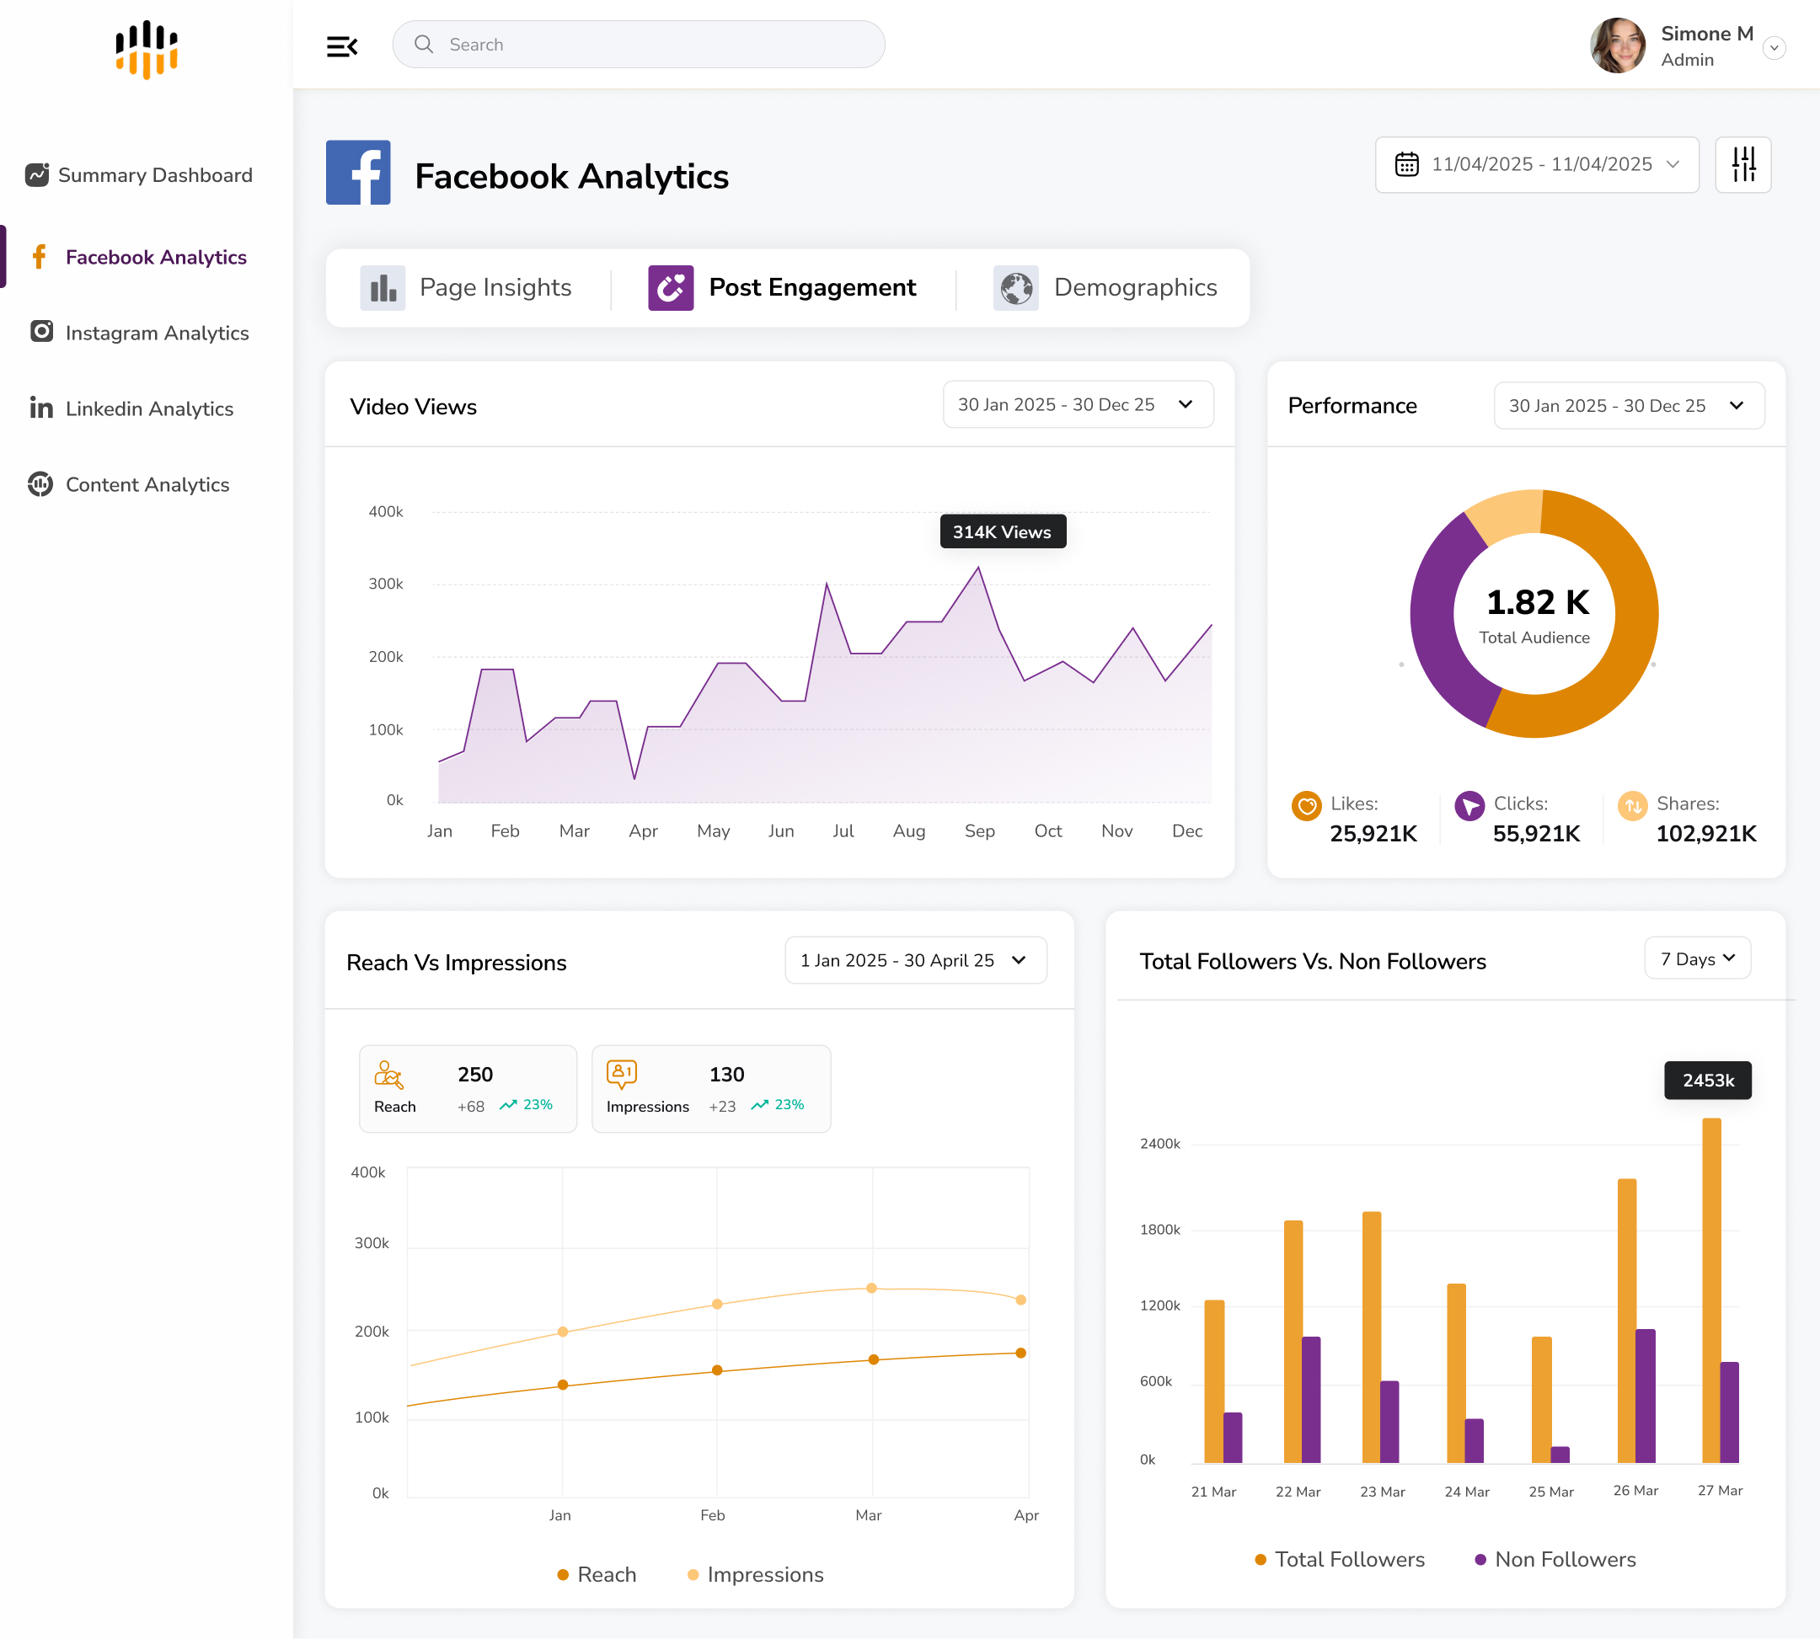1820x1639 pixels.
Task: Click the 22 Mar Non Followers bar
Action: (x=1311, y=1400)
